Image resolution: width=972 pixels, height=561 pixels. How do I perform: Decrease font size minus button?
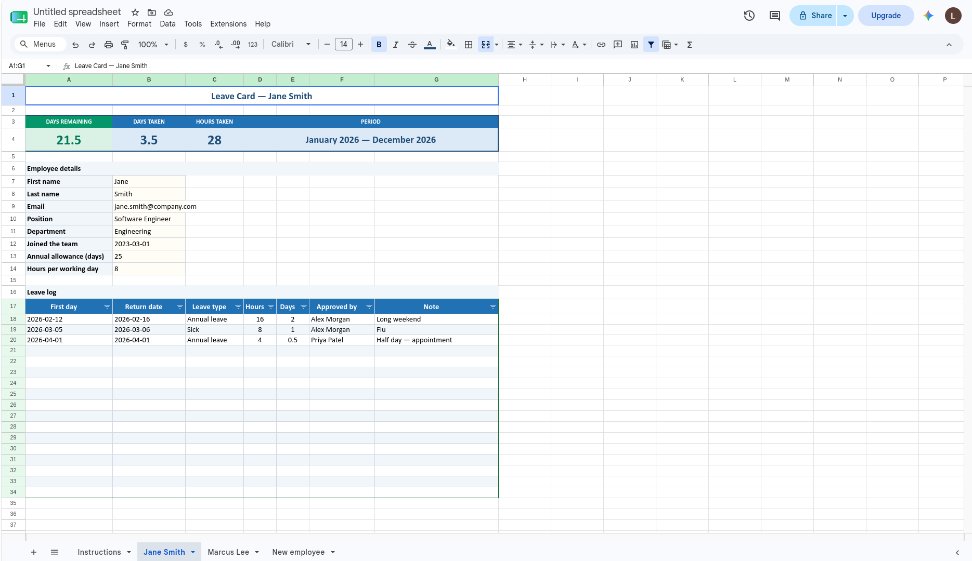pyautogui.click(x=327, y=45)
